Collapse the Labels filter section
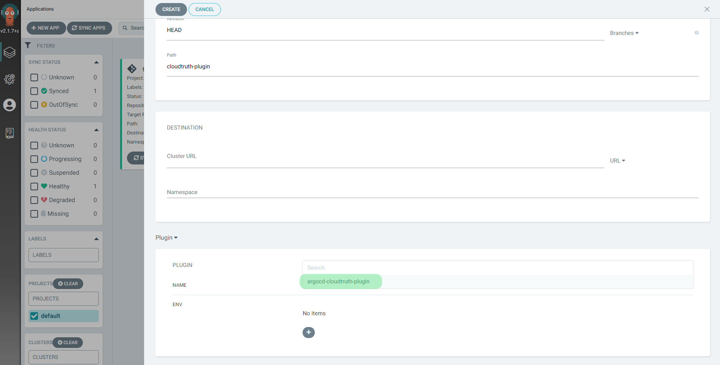This screenshot has width=720, height=365. coord(96,239)
